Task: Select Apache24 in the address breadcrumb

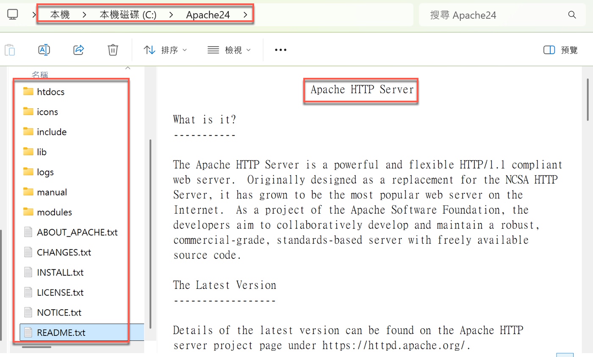Action: (208, 15)
